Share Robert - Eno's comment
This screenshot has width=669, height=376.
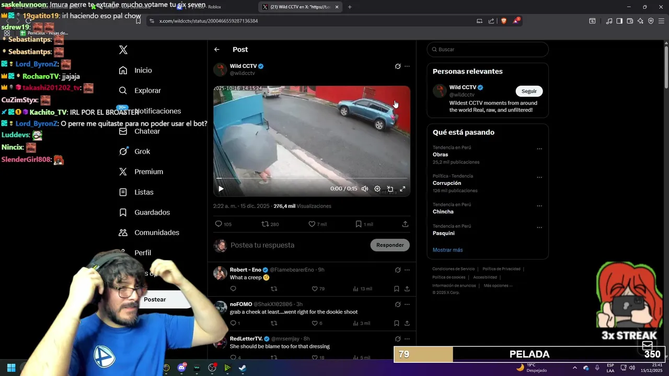(x=407, y=289)
